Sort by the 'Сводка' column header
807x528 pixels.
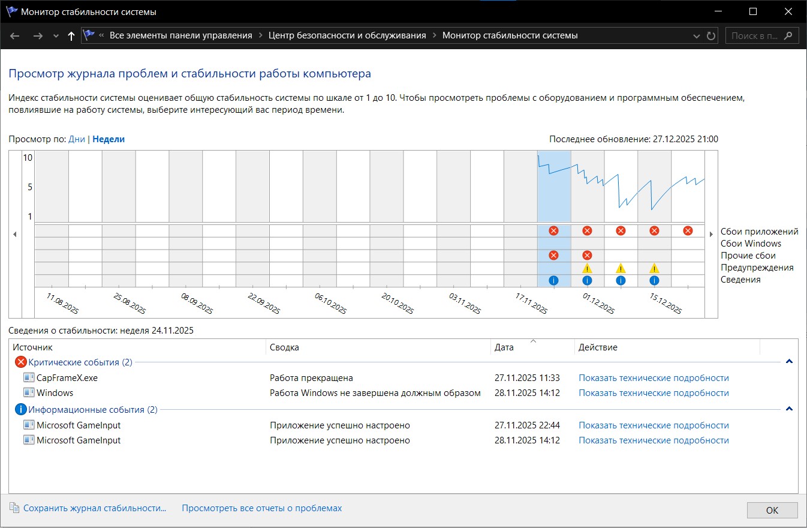(378, 347)
